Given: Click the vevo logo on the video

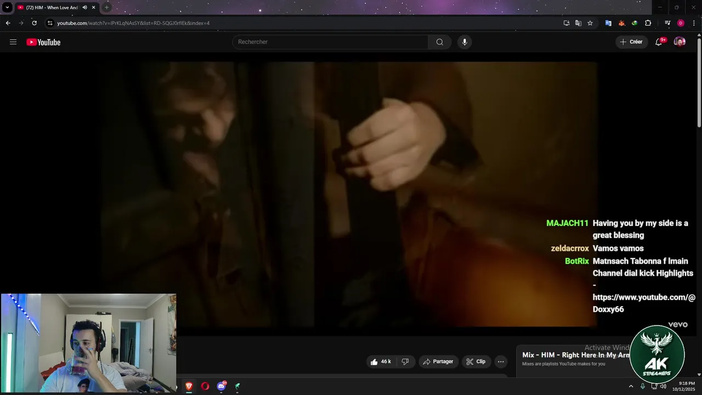Looking at the screenshot, I should (x=678, y=325).
